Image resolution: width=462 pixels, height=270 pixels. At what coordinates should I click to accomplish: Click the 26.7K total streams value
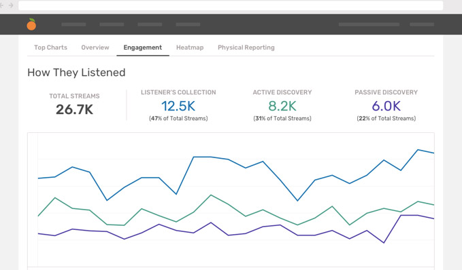[x=74, y=110]
